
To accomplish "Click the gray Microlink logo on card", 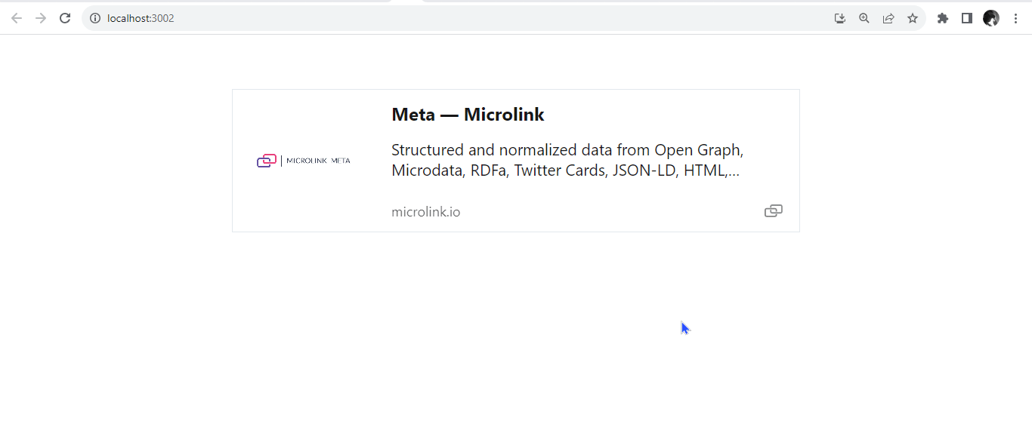I will [x=774, y=211].
